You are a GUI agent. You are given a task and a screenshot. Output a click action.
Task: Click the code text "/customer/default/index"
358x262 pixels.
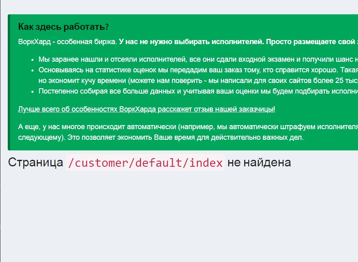click(145, 163)
